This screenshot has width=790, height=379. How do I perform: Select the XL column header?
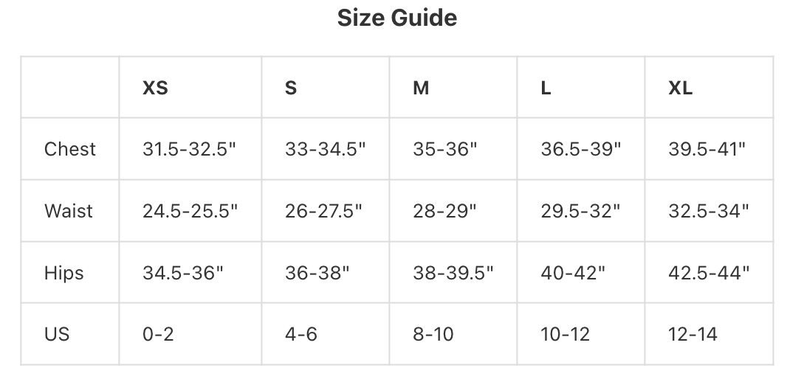(680, 88)
